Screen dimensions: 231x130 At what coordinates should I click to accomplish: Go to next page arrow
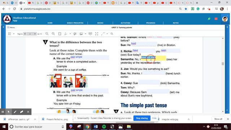click(35, 34)
